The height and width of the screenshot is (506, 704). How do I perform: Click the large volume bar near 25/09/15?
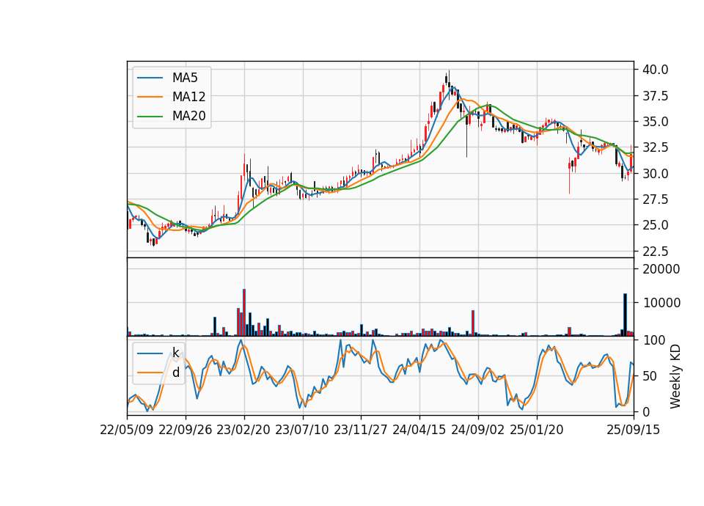(625, 315)
